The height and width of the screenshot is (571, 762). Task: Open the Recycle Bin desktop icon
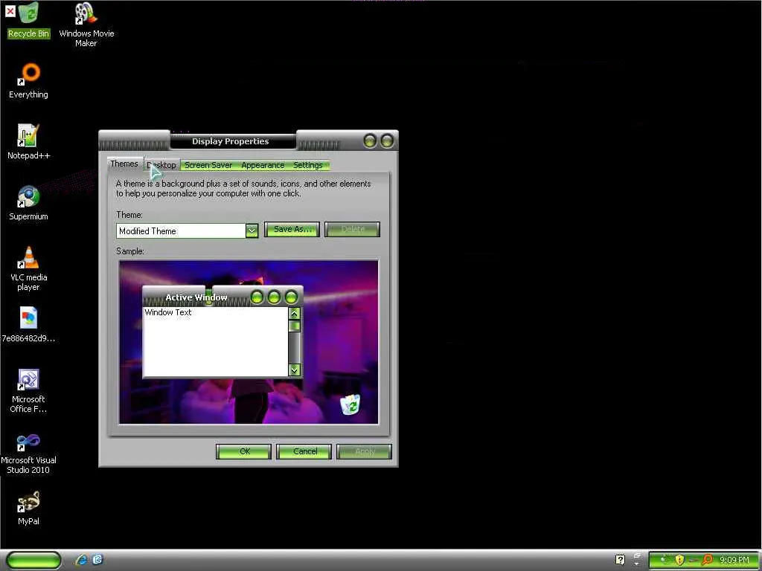point(30,21)
